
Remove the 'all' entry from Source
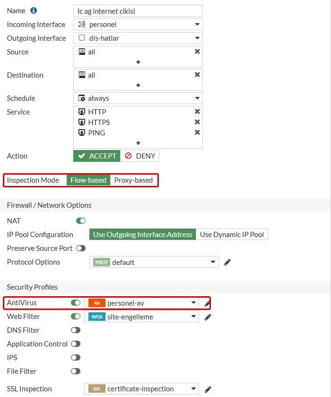click(197, 52)
